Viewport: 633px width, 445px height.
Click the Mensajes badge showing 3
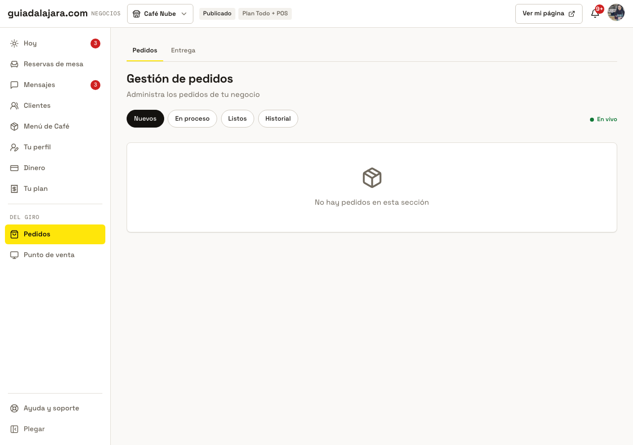click(95, 85)
